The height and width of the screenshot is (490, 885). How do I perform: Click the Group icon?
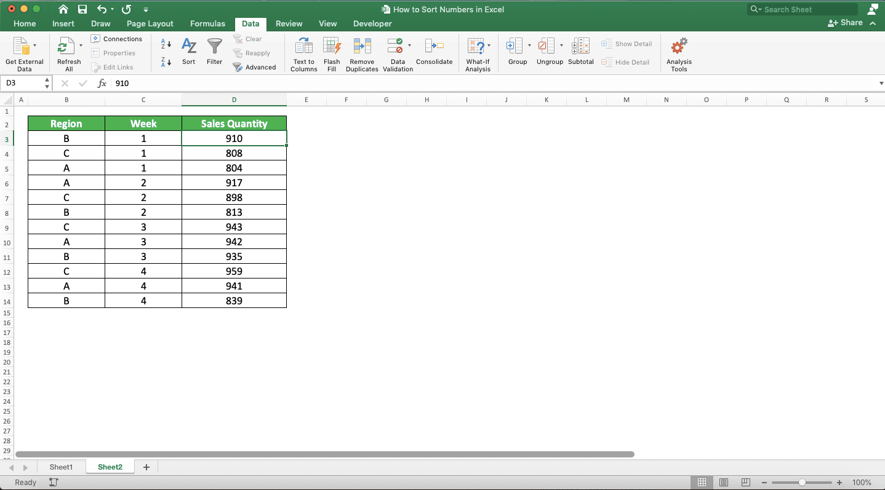(514, 45)
